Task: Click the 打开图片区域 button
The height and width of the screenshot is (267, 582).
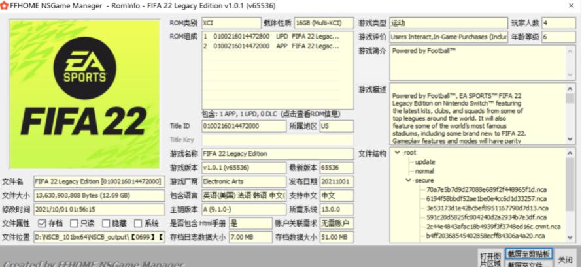Action: [490, 258]
